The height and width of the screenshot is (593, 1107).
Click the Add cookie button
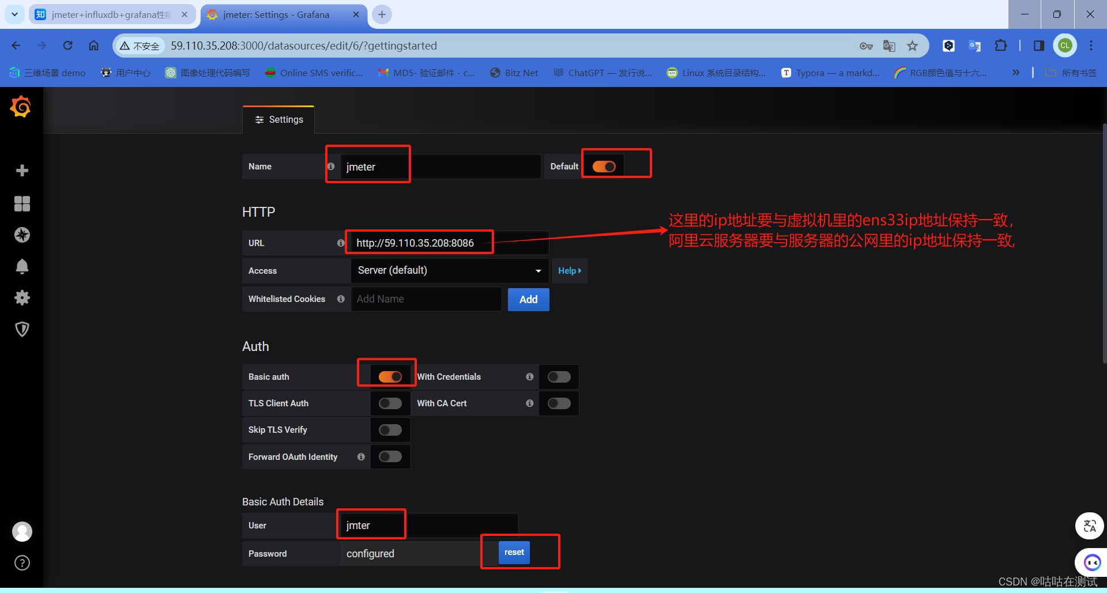pyautogui.click(x=528, y=300)
